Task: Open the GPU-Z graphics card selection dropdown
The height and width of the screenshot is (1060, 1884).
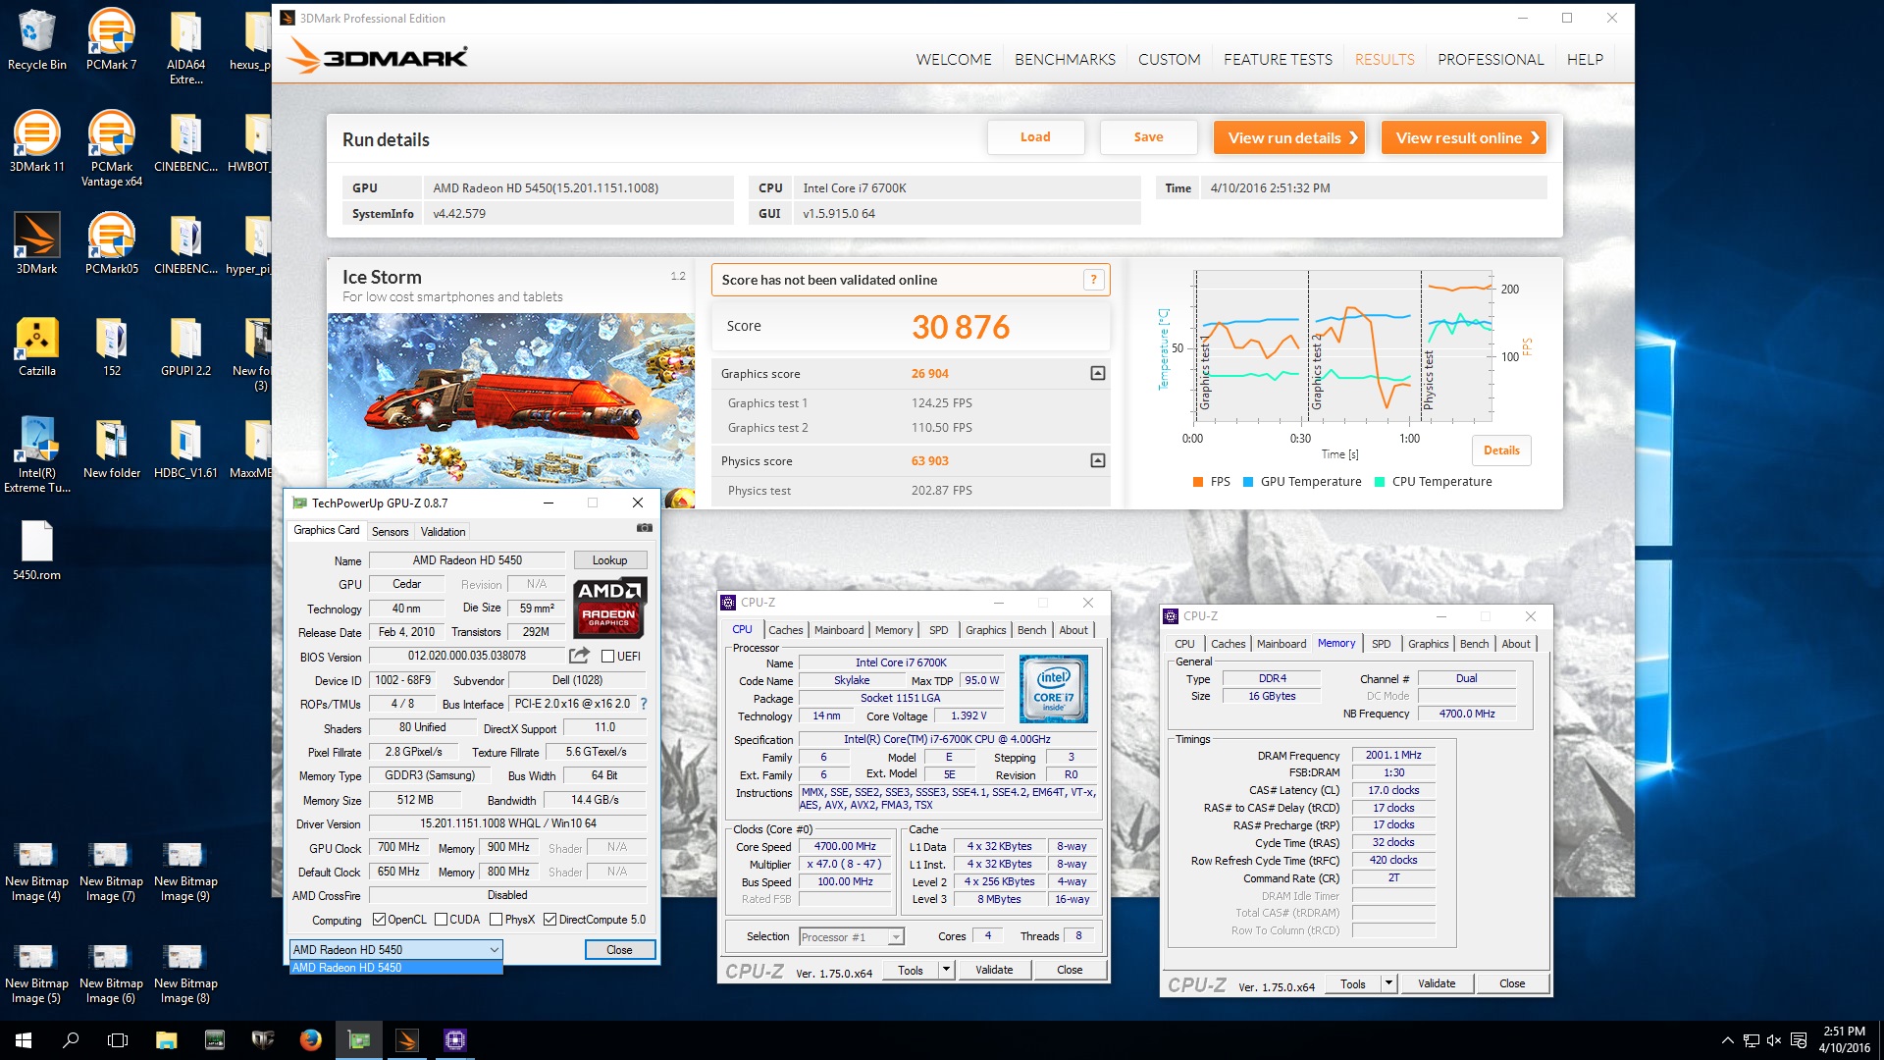Action: click(396, 949)
